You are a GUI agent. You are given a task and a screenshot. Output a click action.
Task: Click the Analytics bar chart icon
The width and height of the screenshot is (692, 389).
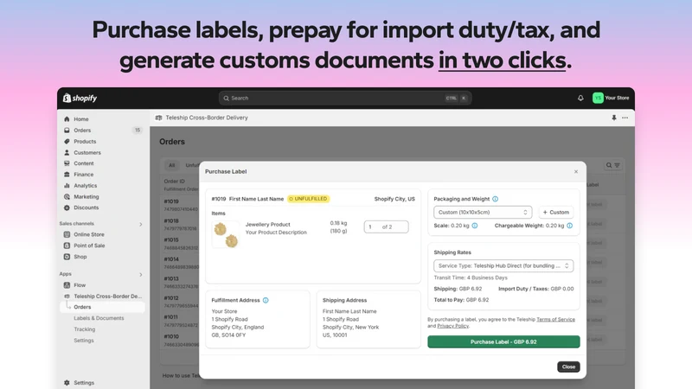(x=67, y=186)
